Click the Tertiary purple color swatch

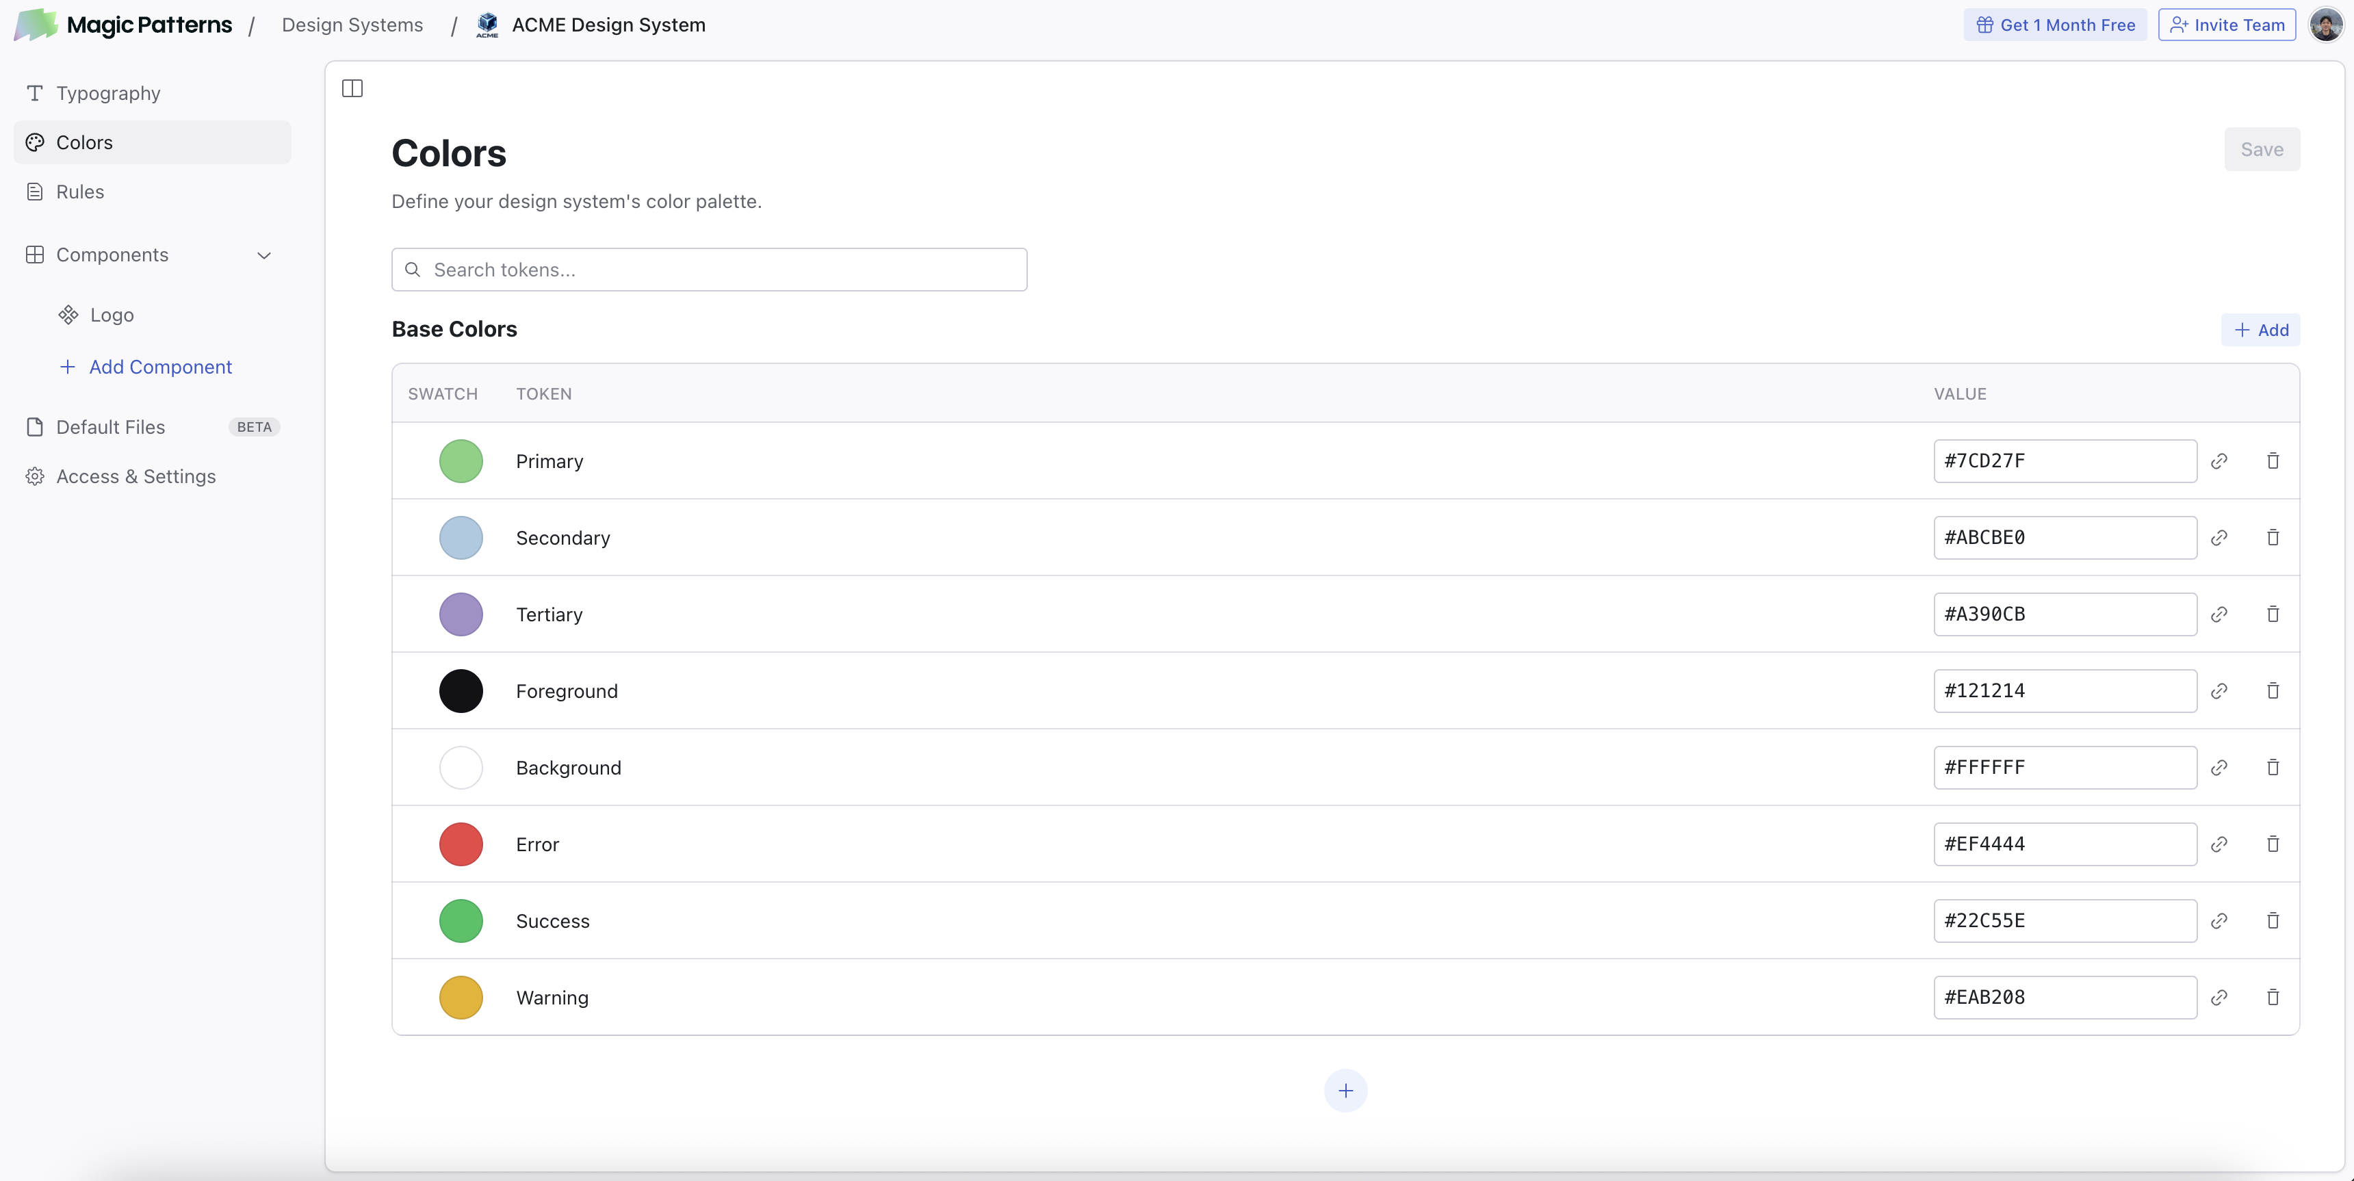coord(461,614)
